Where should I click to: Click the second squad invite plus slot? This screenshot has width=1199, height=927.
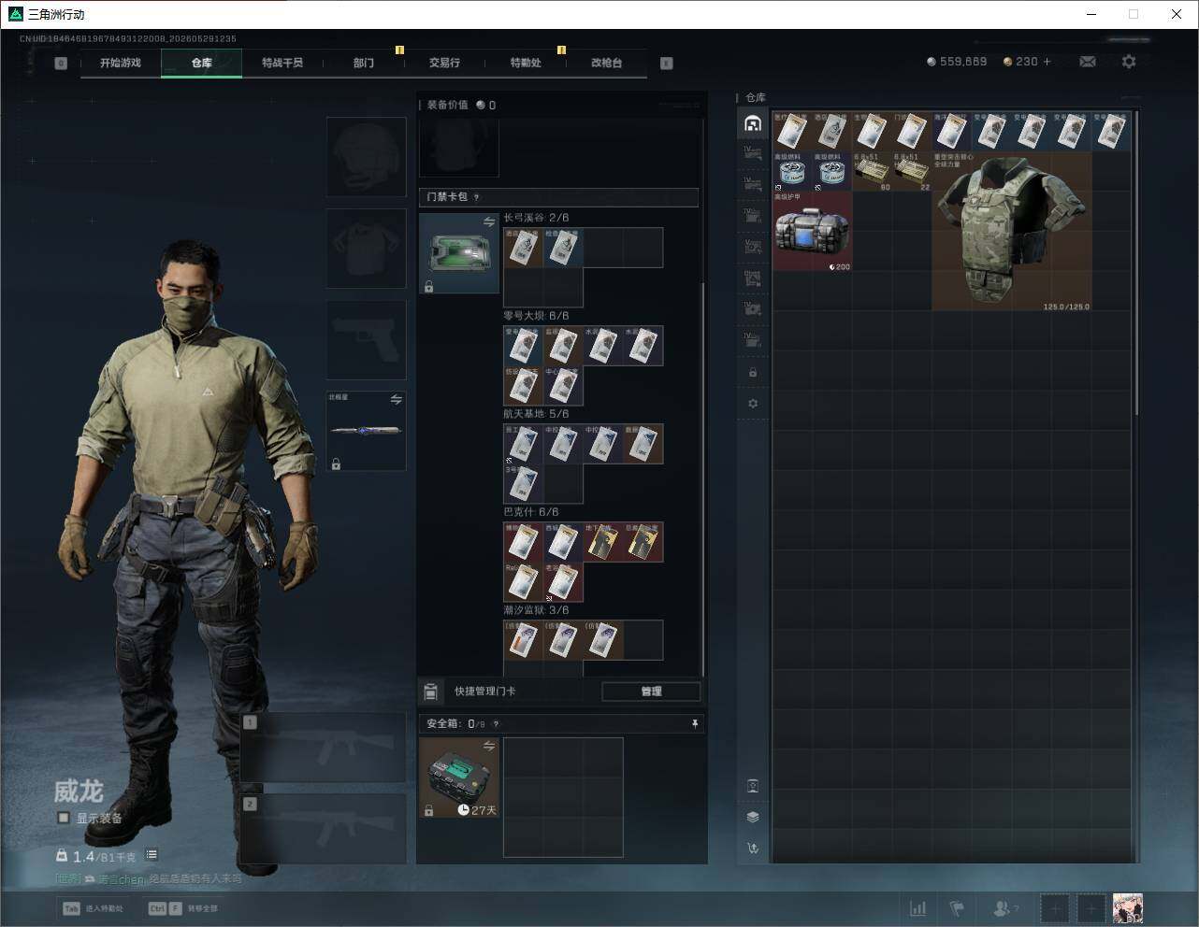(x=1091, y=908)
